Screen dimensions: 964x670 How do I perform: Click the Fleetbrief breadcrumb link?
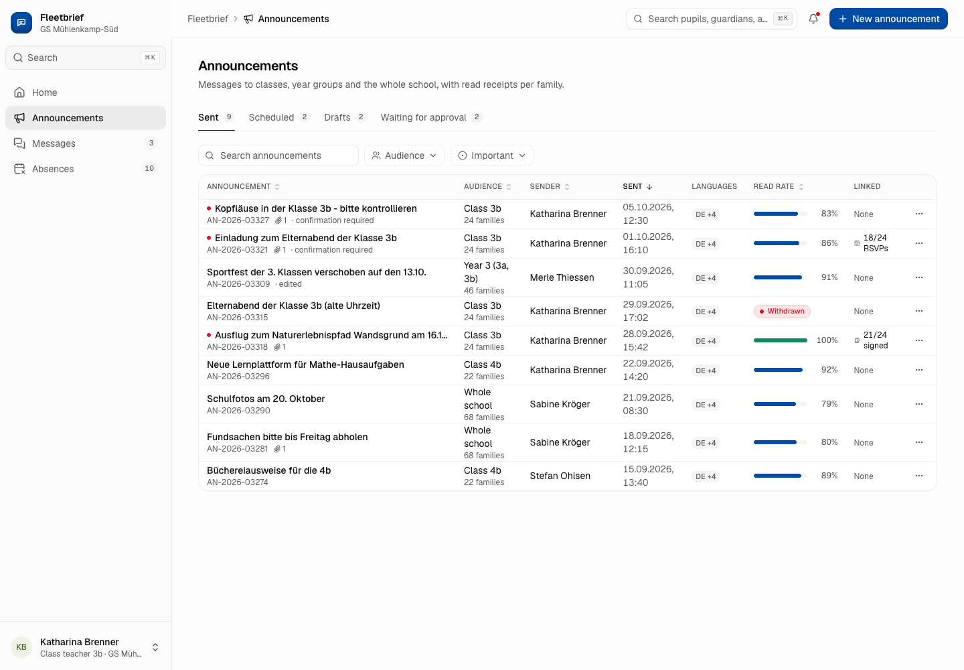click(208, 19)
